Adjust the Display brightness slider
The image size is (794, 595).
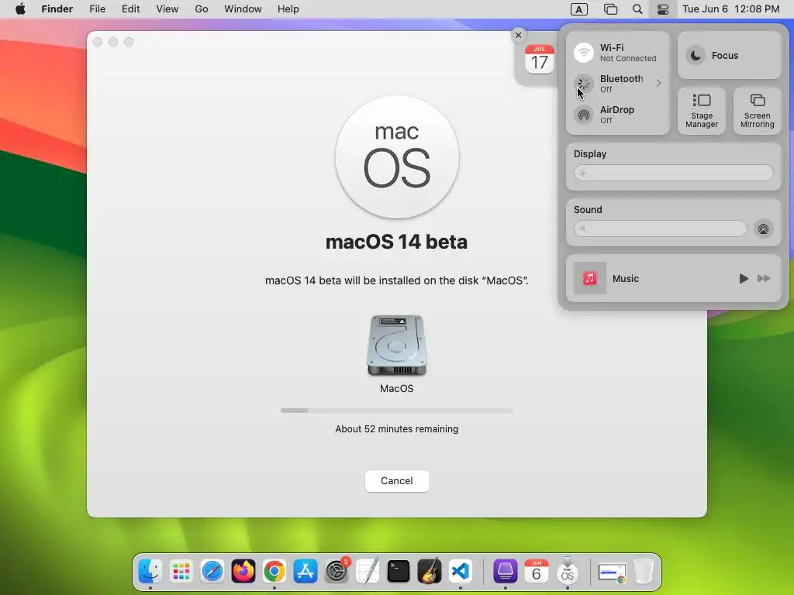(x=674, y=173)
